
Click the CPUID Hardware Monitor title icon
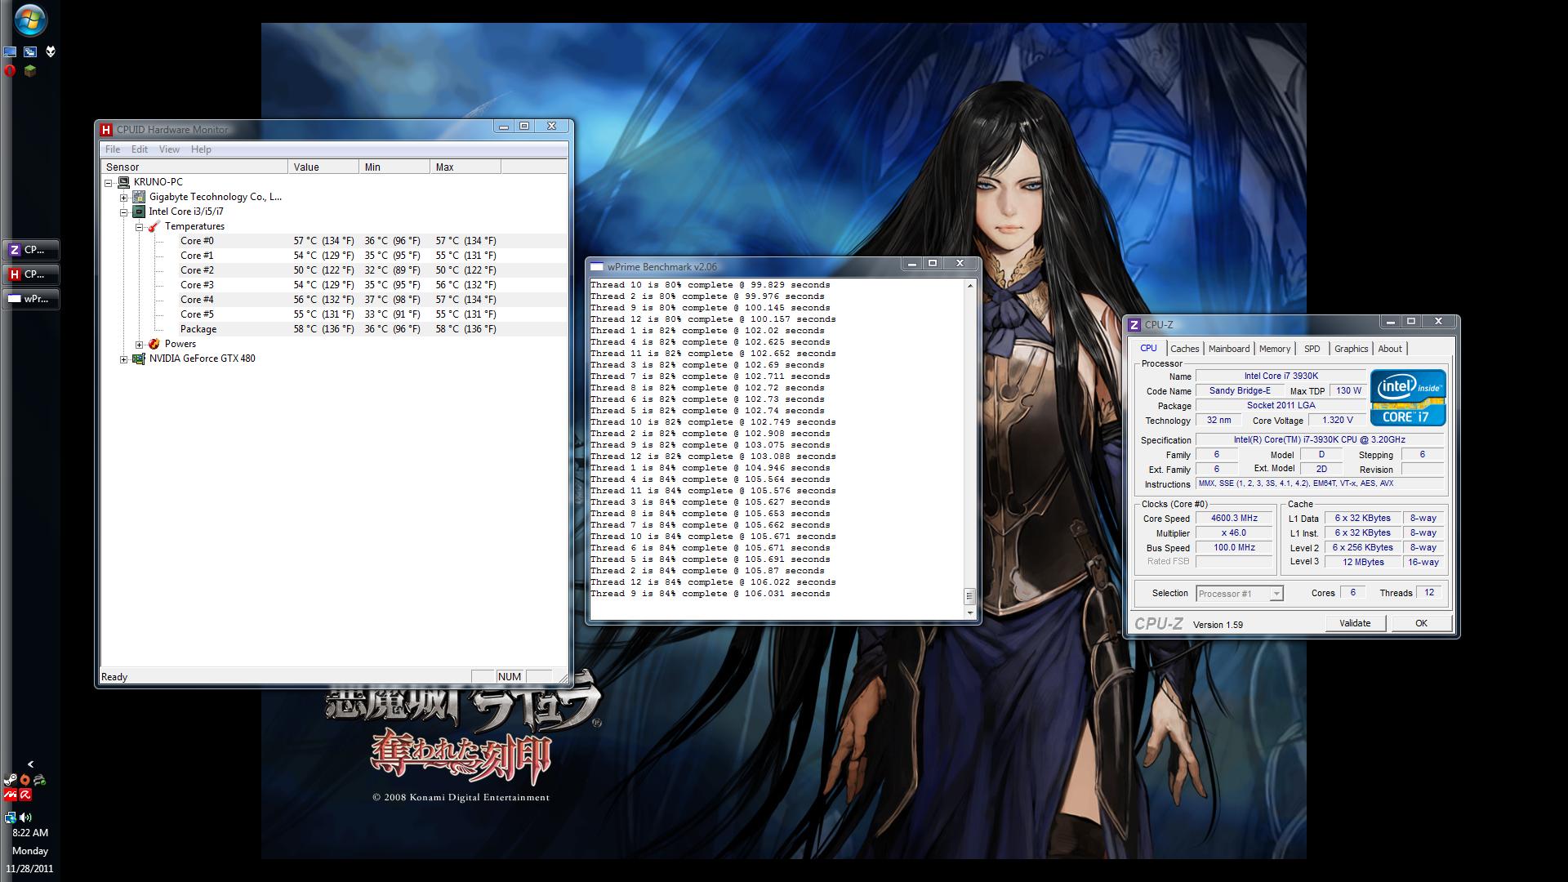pyautogui.click(x=106, y=130)
